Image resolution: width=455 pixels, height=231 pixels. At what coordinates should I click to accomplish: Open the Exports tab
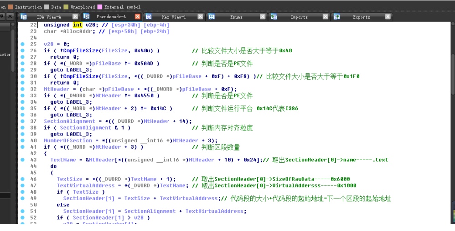(x=361, y=17)
